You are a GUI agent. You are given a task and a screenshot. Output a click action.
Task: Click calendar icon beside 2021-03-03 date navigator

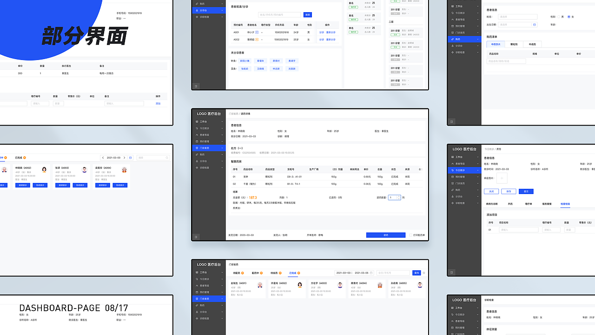130,158
